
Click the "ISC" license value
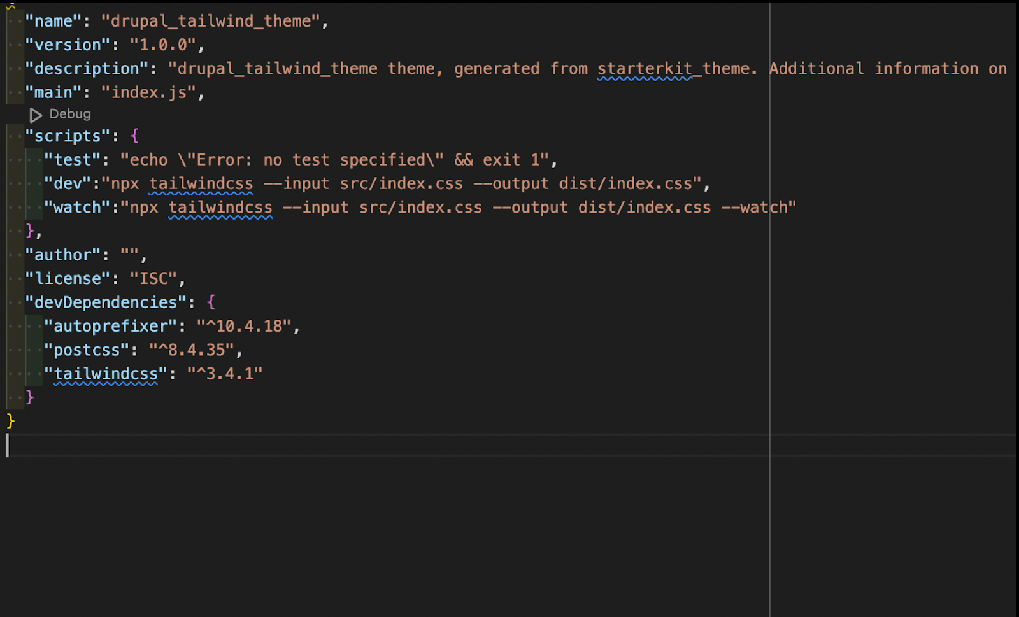(x=153, y=279)
